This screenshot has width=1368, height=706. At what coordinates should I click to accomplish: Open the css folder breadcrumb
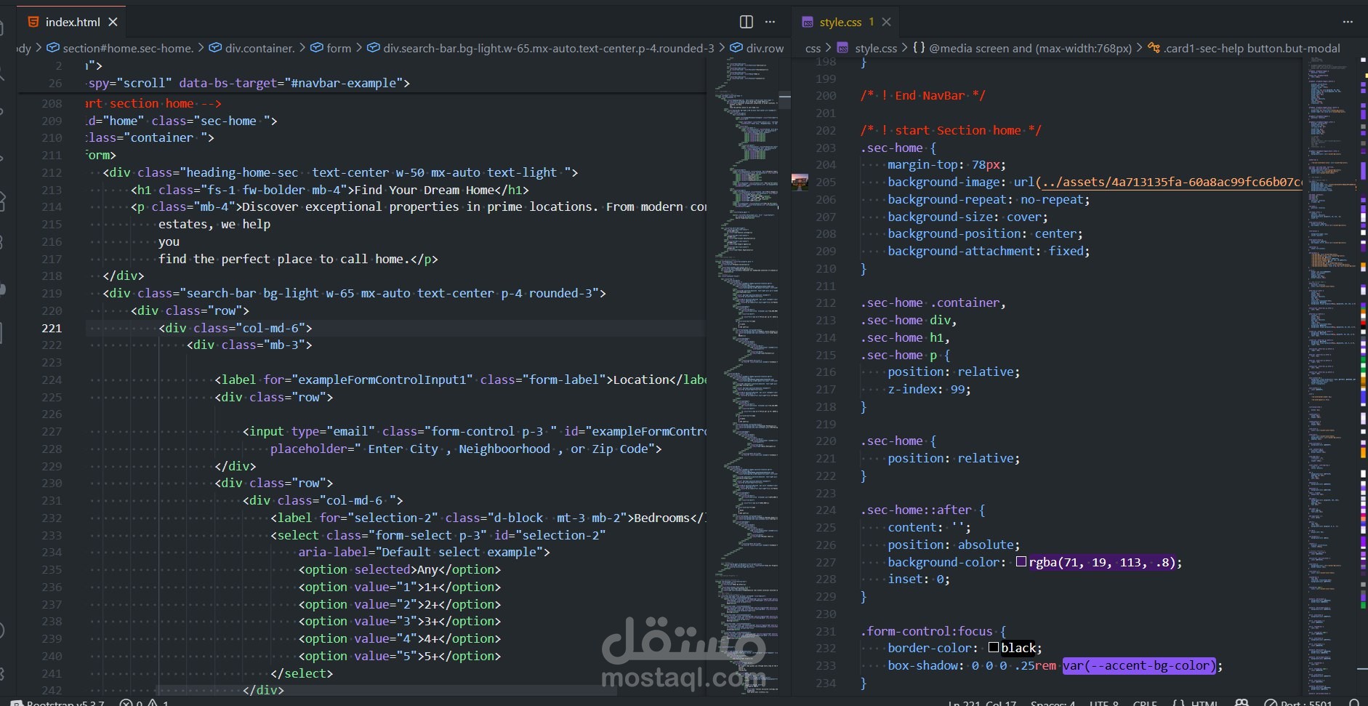pos(813,48)
